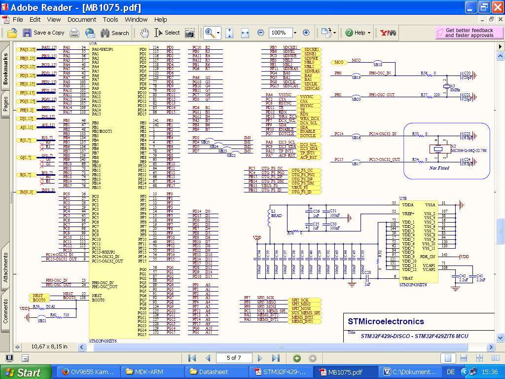Open the Attachments side tab
The image size is (505, 379).
tap(5, 267)
